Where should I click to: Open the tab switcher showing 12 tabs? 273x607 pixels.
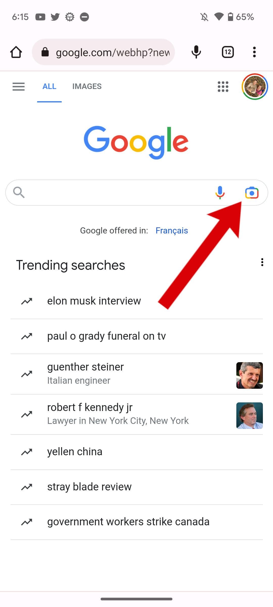click(x=228, y=52)
